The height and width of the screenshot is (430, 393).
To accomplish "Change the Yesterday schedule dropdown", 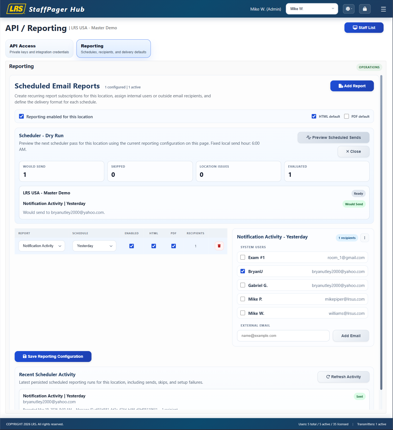I will coord(94,246).
